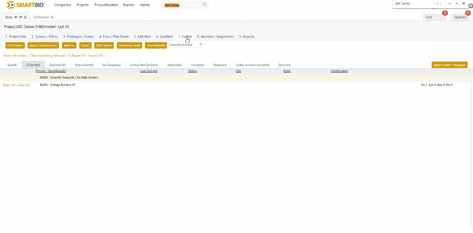Select the Codes w/none Accepted filter tab
The width and height of the screenshot is (473, 233).
[253, 65]
